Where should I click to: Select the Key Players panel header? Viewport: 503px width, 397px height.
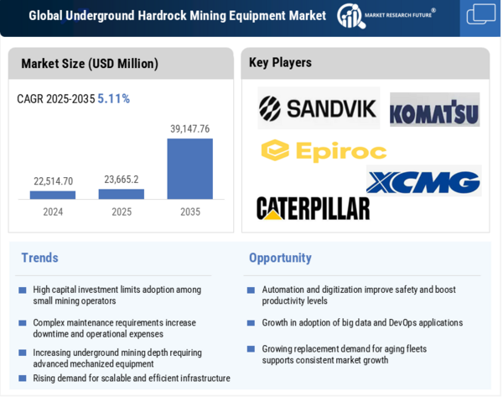coord(280,63)
